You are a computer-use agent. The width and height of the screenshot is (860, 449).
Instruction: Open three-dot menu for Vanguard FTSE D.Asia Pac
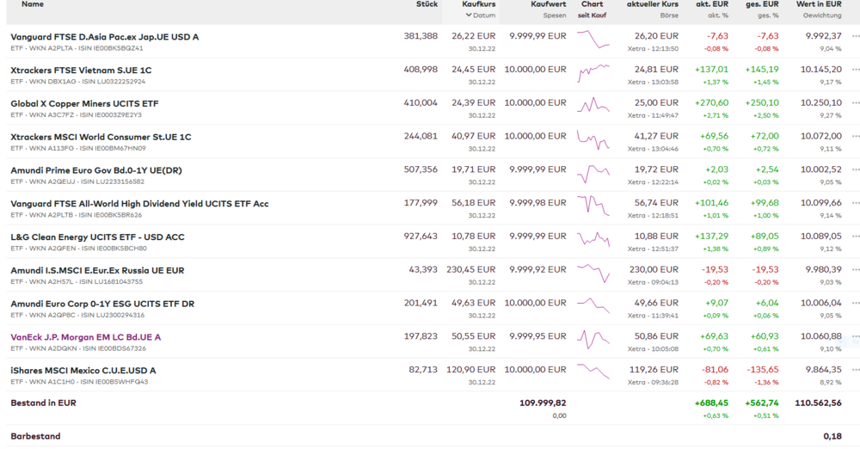point(855,37)
